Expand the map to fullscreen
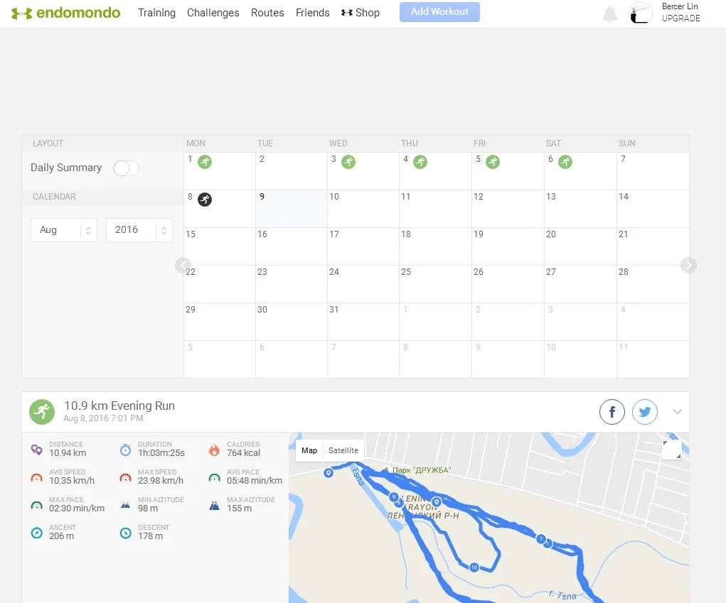Viewport: 726px width, 603px height. coord(671,450)
